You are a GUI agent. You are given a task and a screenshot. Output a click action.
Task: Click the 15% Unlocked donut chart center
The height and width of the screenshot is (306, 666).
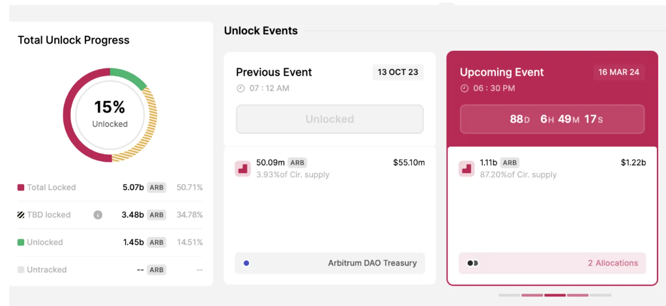[110, 114]
